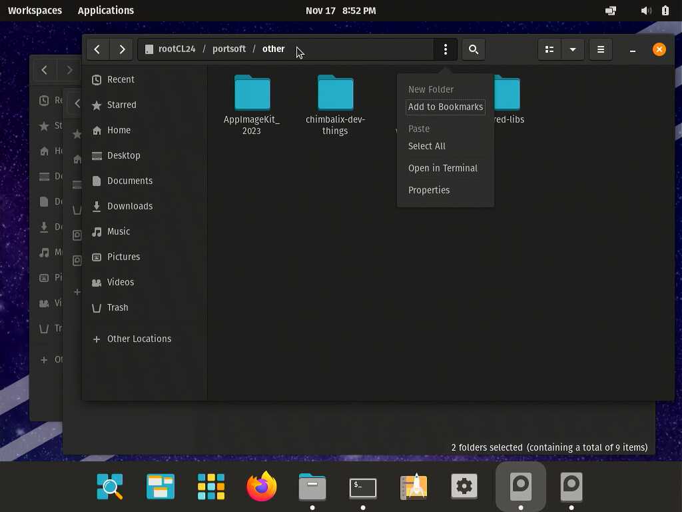This screenshot has width=682, height=512.
Task: Click rootCL24 in the path bar
Action: pos(176,49)
